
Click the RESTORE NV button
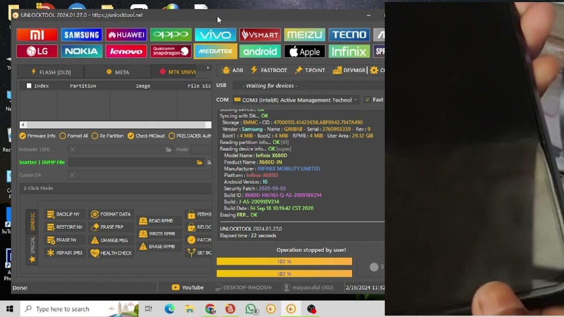64,227
